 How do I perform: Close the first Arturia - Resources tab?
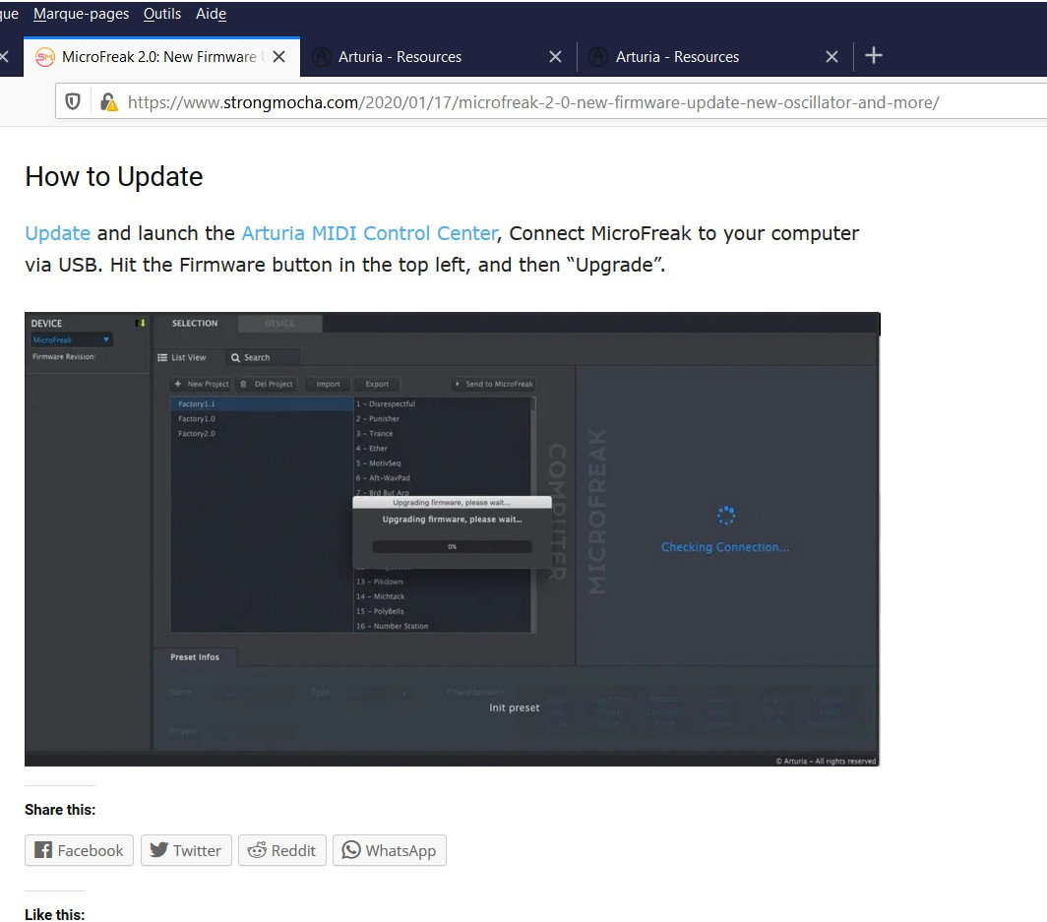point(555,57)
